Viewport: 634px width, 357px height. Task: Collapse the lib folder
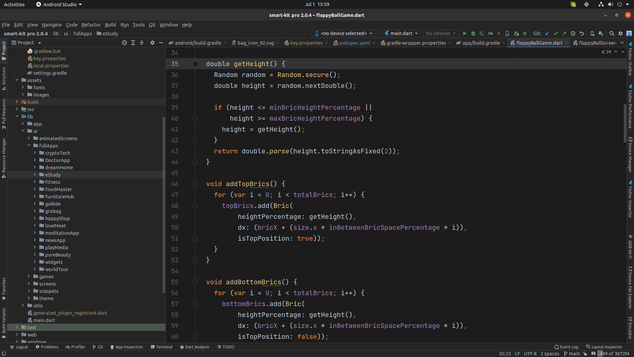point(17,116)
